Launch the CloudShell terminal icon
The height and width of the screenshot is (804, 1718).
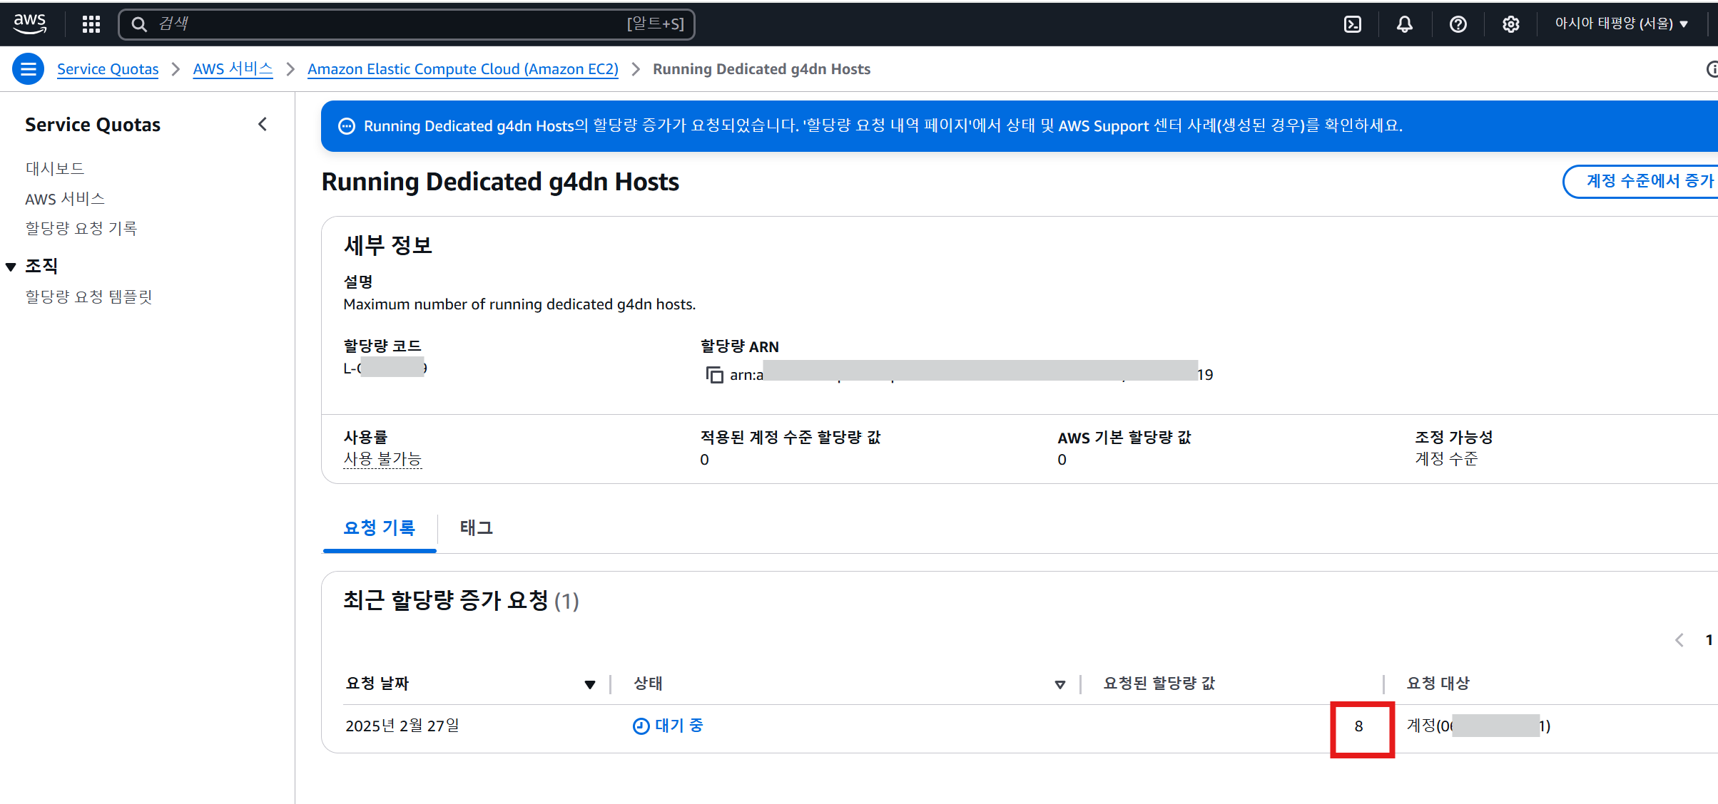(1352, 24)
